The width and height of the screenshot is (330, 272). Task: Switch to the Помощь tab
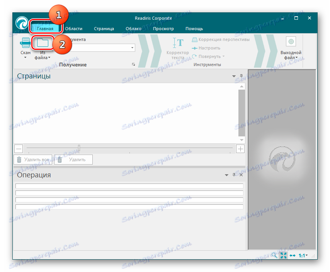(x=194, y=29)
